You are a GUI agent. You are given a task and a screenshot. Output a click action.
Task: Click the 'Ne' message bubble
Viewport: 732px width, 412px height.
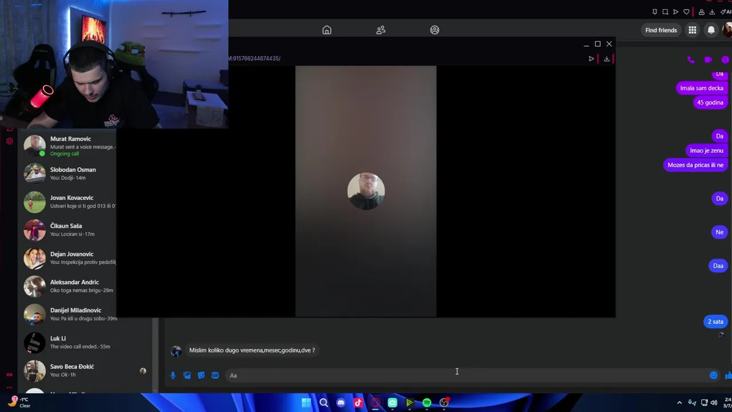point(719,232)
